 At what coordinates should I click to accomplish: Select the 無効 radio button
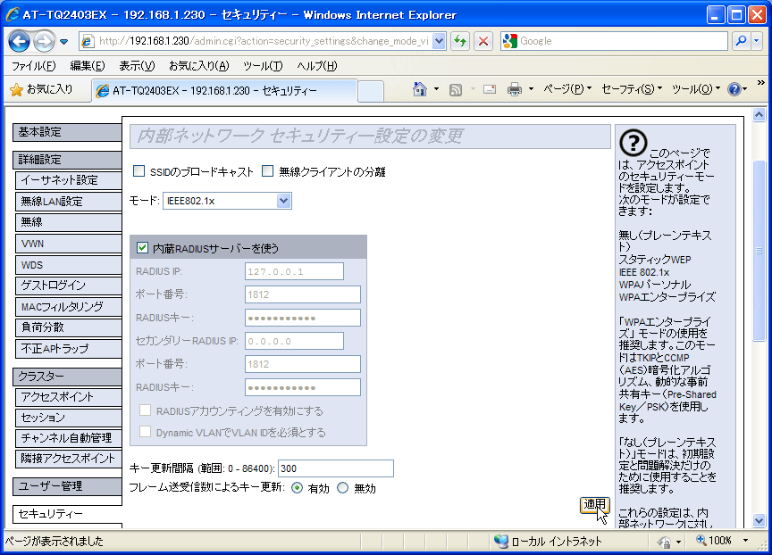click(x=343, y=488)
